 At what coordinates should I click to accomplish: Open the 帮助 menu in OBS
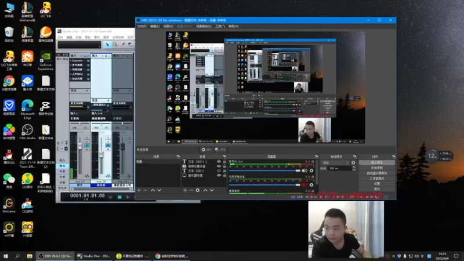tap(233, 26)
